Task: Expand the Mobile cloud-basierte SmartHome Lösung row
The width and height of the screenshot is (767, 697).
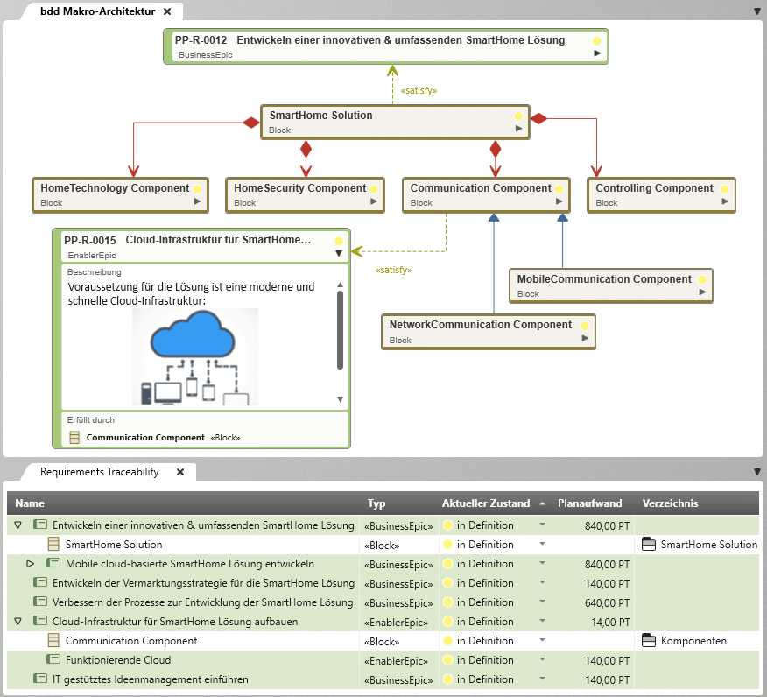Action: click(x=30, y=564)
